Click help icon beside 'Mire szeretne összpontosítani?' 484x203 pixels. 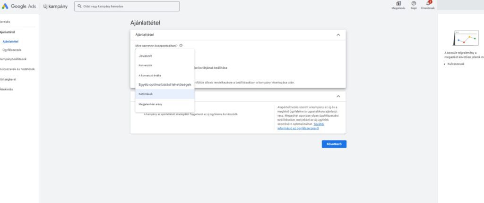[181, 46]
